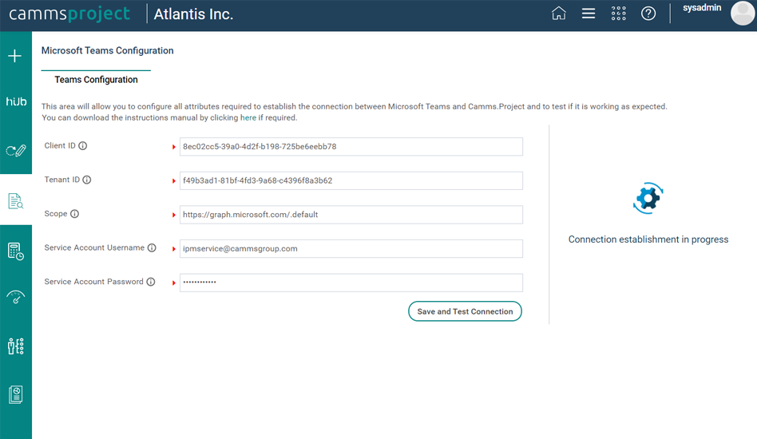Open the report documents sidebar icon

(x=16, y=394)
